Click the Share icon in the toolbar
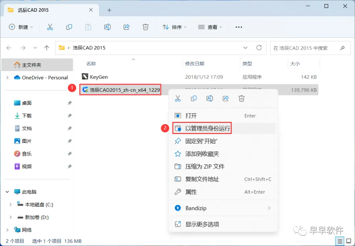This screenshot has height=246, width=355. tap(126, 27)
